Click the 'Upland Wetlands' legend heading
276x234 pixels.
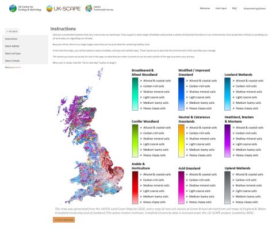(x=237, y=168)
